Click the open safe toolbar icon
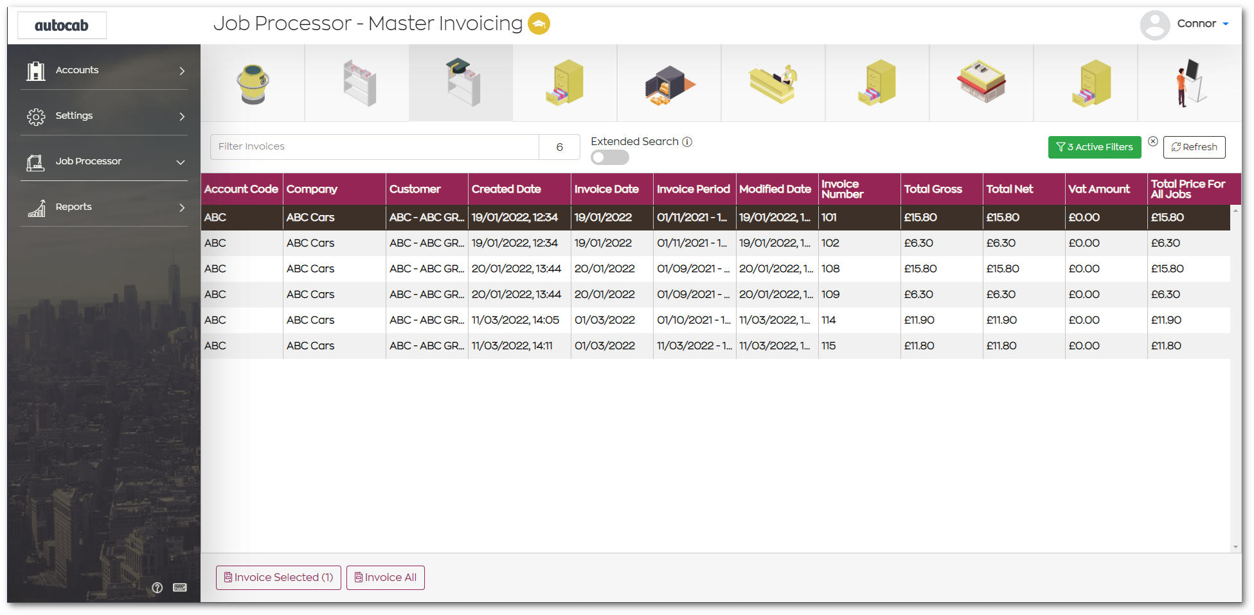The height and width of the screenshot is (615, 1254). point(669,85)
